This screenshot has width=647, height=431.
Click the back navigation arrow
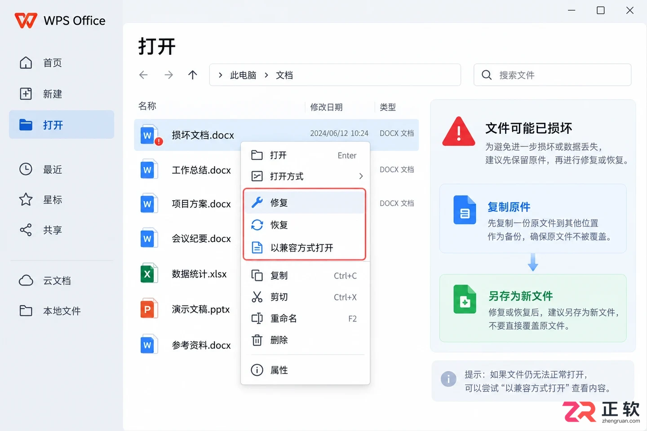[143, 75]
